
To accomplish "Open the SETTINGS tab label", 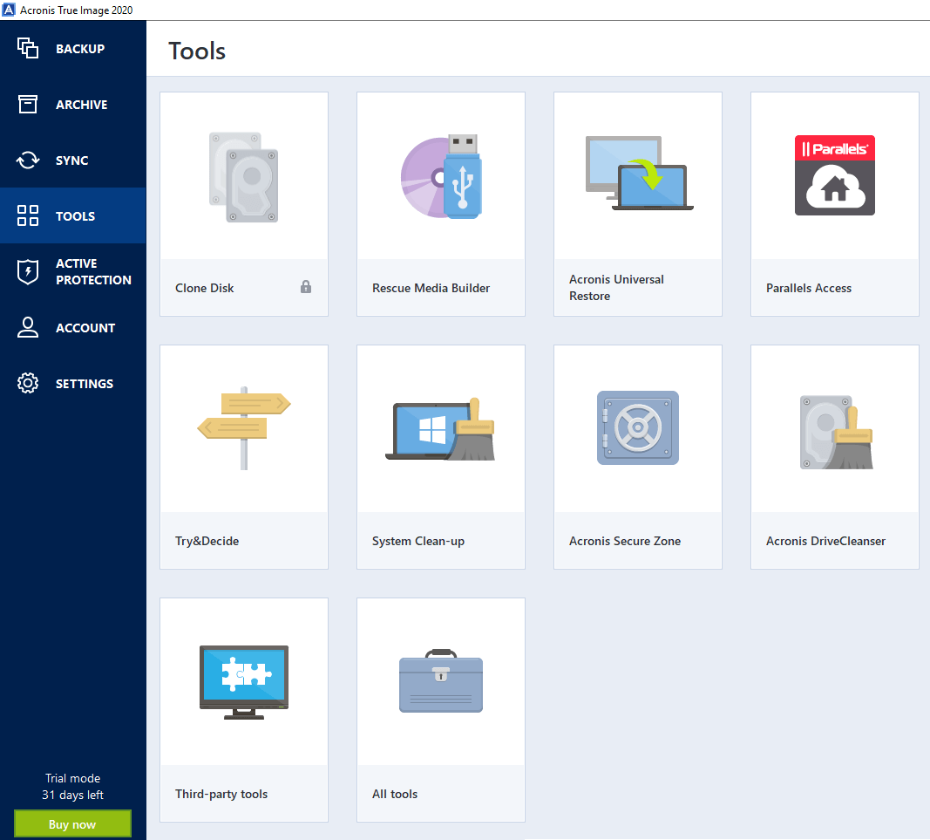I will point(85,384).
